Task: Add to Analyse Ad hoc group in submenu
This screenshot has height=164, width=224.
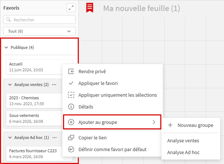Action: 191,152
